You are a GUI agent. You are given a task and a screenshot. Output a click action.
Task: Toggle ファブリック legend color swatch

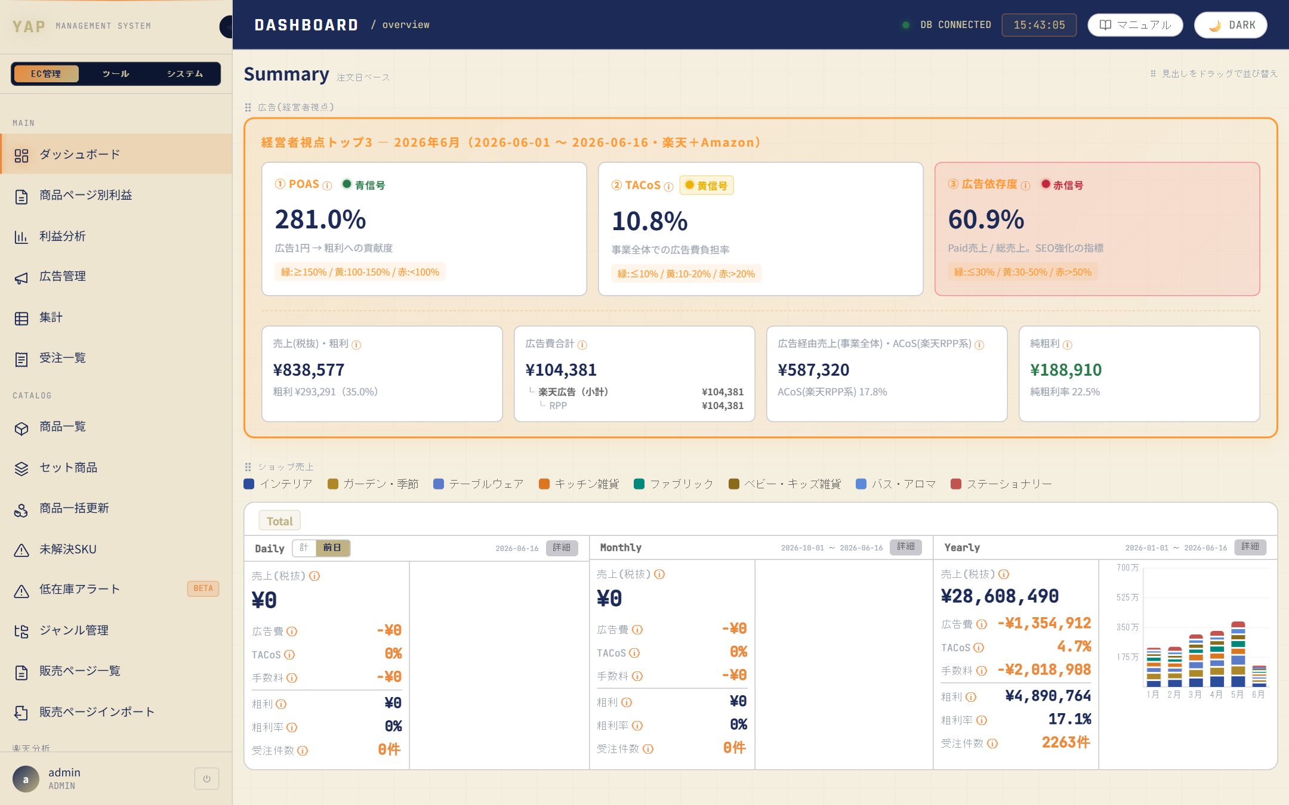(x=639, y=484)
